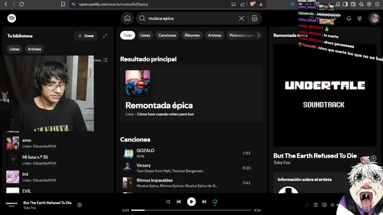Open But The Earth Refused To Die in player bar
The height and width of the screenshot is (215, 383).
tap(47, 203)
